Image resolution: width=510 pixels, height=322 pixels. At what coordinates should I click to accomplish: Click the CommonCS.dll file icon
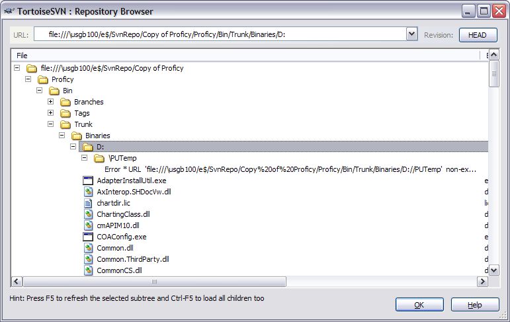pos(88,270)
